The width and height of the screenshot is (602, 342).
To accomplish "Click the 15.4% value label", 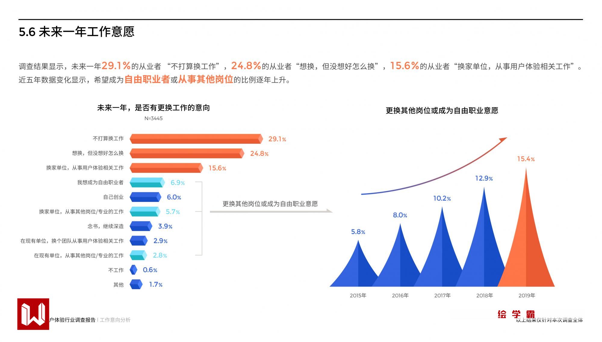I will click(x=526, y=159).
